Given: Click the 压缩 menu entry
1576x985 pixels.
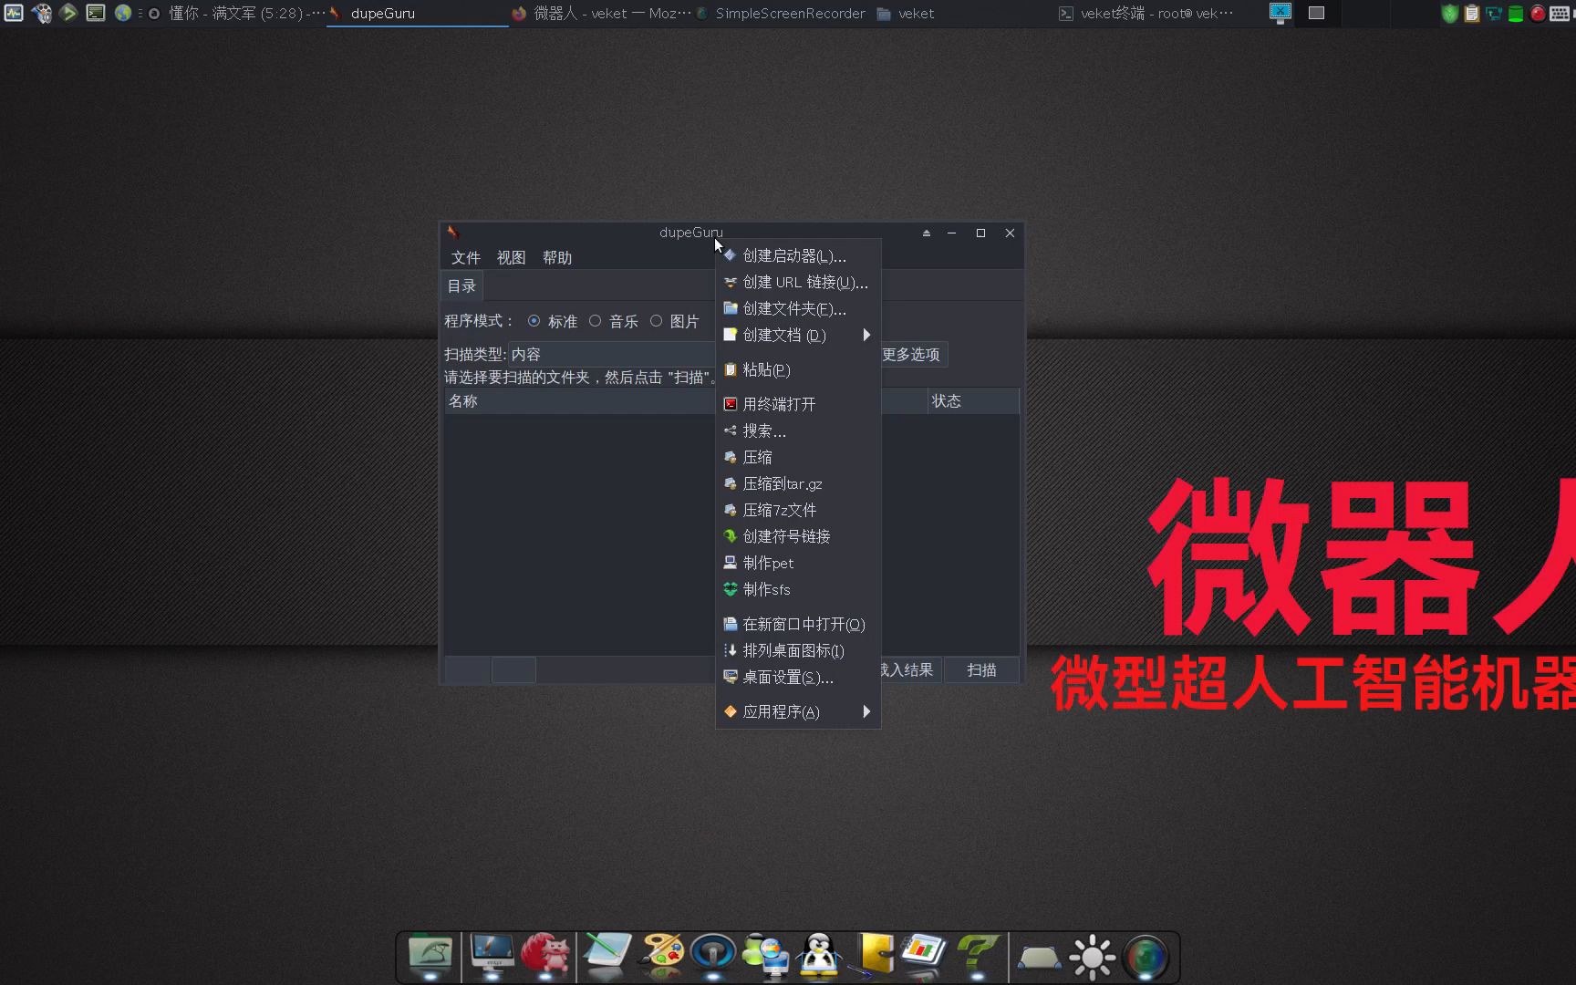Looking at the screenshot, I should [798, 457].
